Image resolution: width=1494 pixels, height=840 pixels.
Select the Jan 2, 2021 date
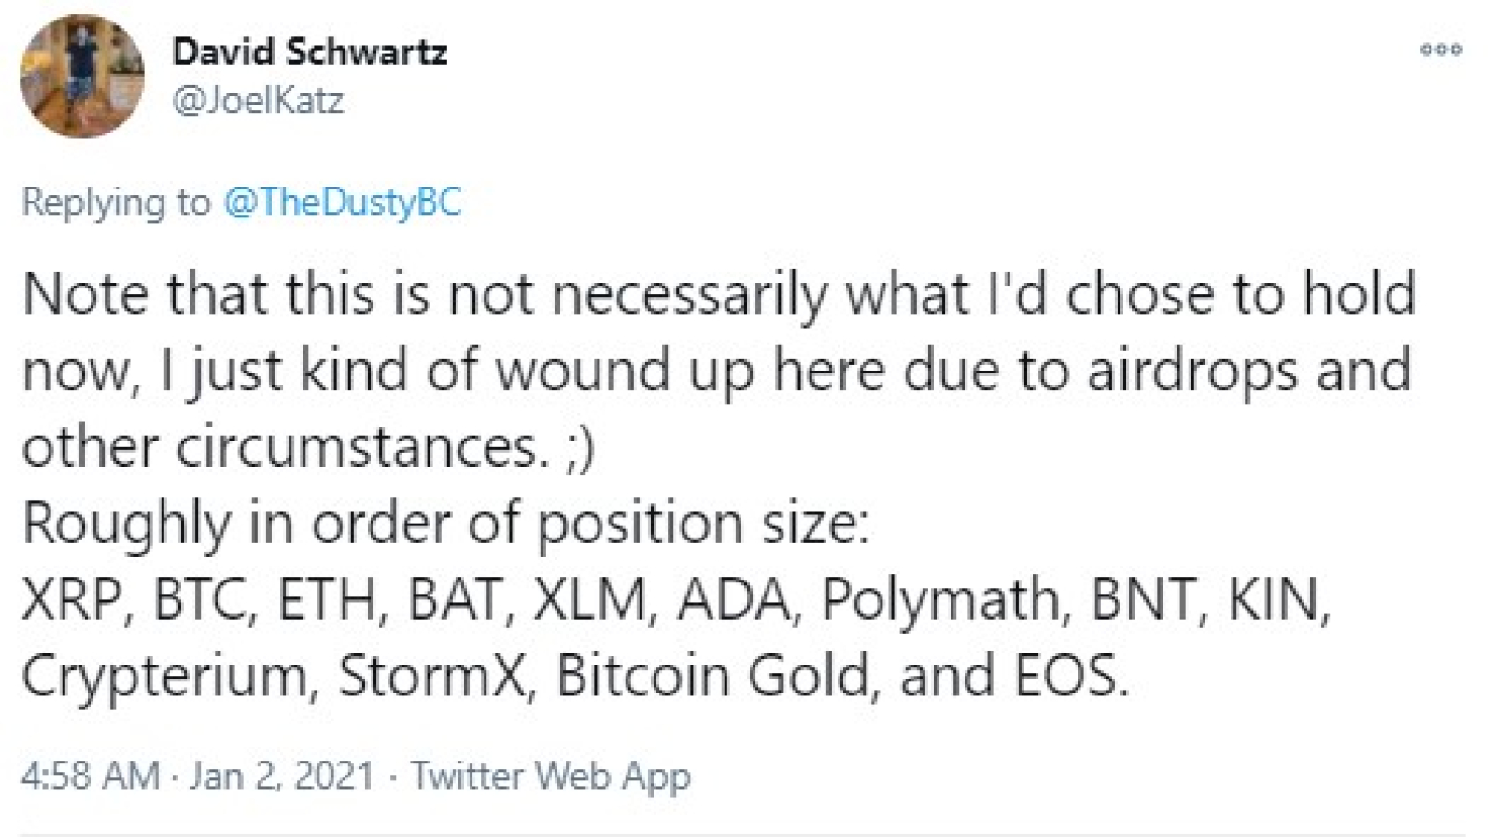282,776
